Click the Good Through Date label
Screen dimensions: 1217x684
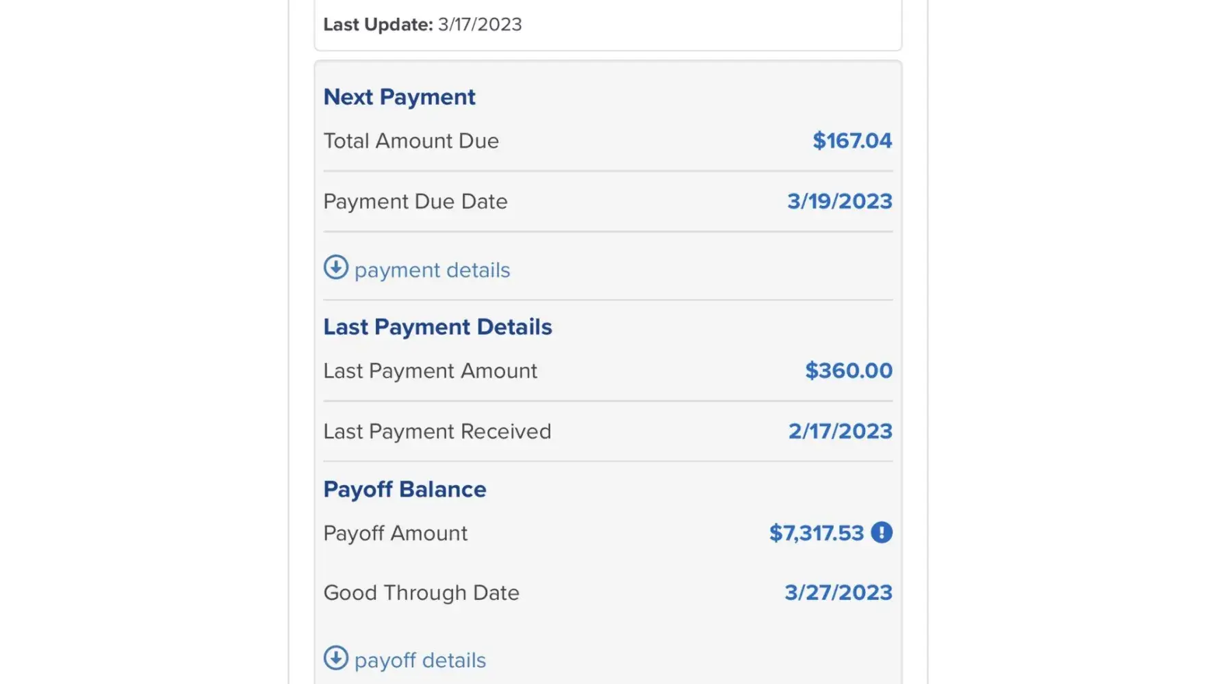[x=421, y=592]
